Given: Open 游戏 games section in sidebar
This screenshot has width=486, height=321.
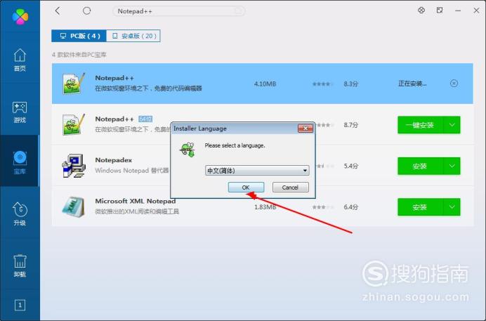Looking at the screenshot, I should tap(20, 112).
